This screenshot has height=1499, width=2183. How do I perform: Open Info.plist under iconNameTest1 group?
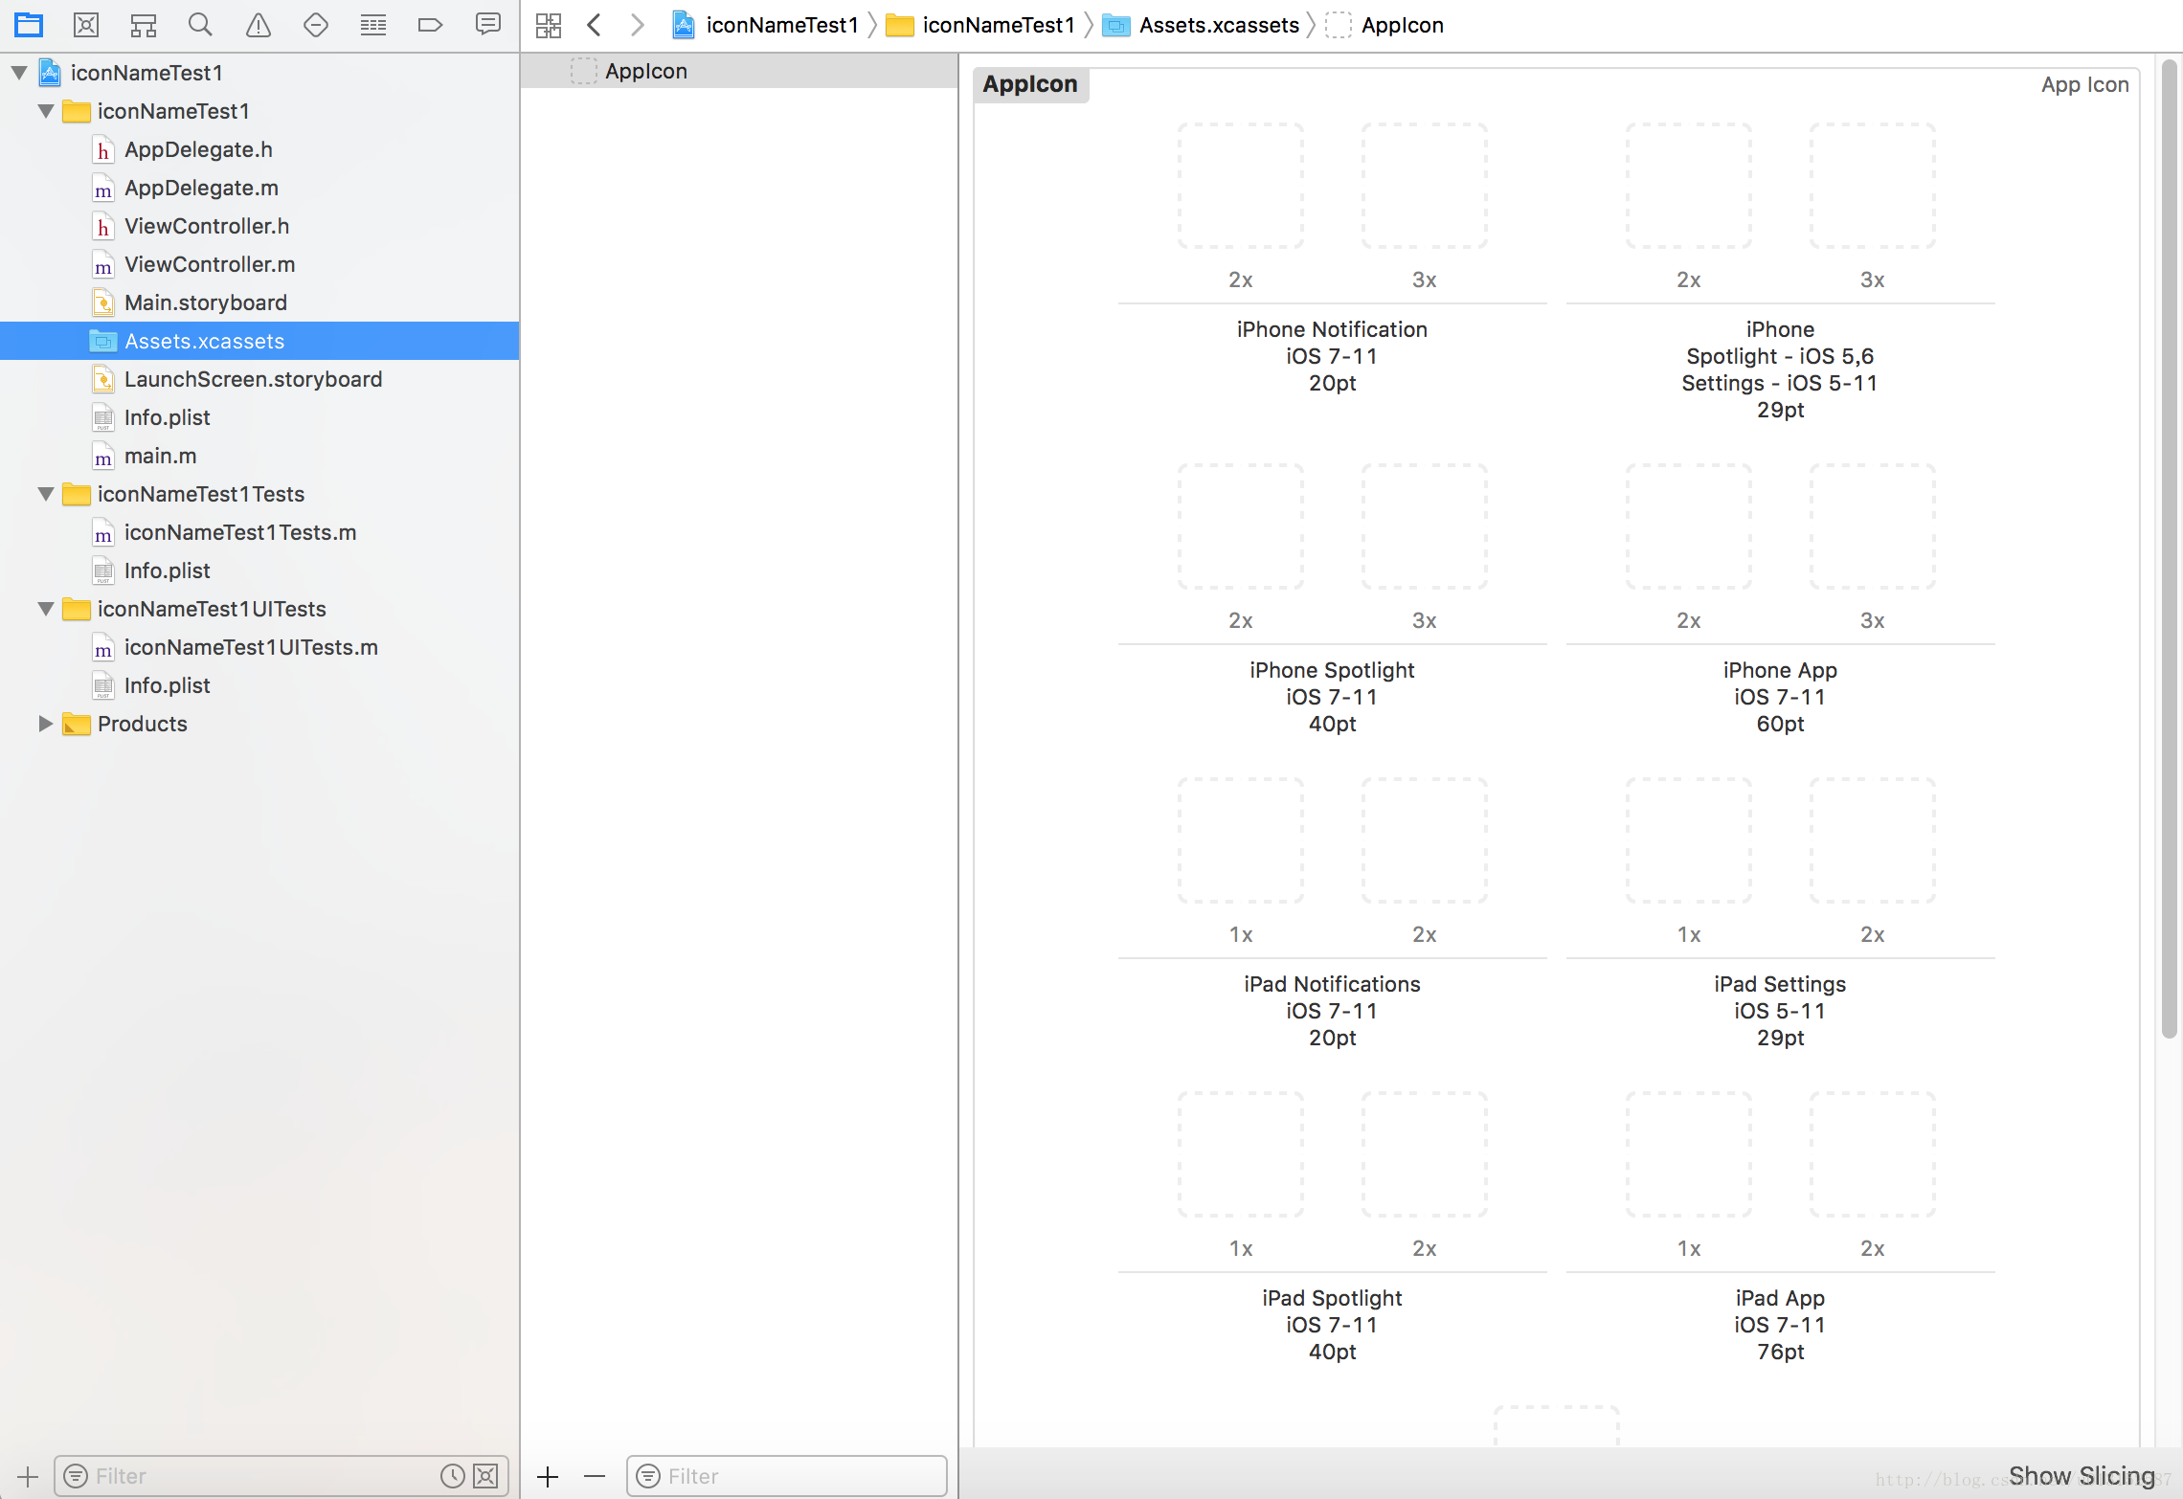click(167, 417)
